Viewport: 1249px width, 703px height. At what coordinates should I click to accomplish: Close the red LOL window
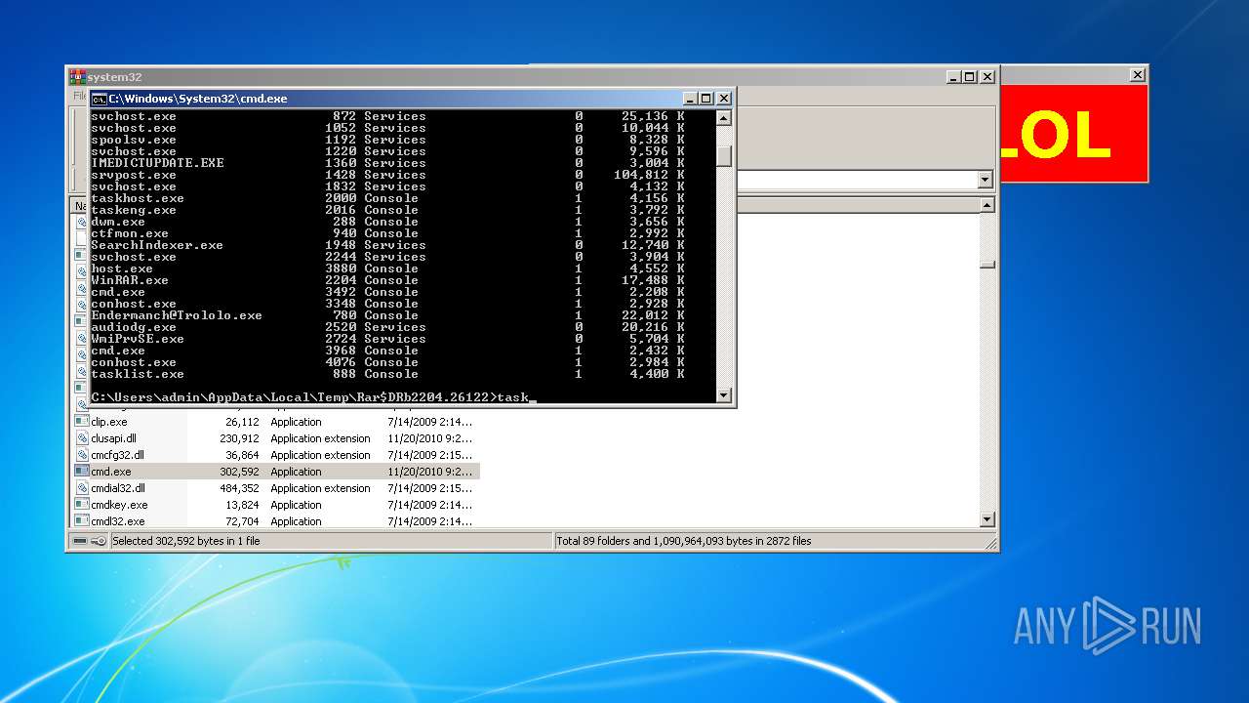coord(1138,75)
